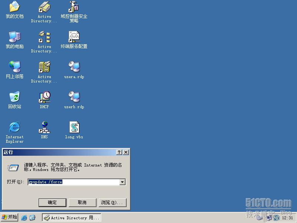Click the gpupdate /force input field
This screenshot has height=223, width=297.
74,182
